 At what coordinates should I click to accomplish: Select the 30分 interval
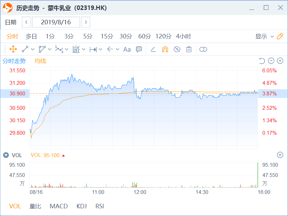(126, 36)
